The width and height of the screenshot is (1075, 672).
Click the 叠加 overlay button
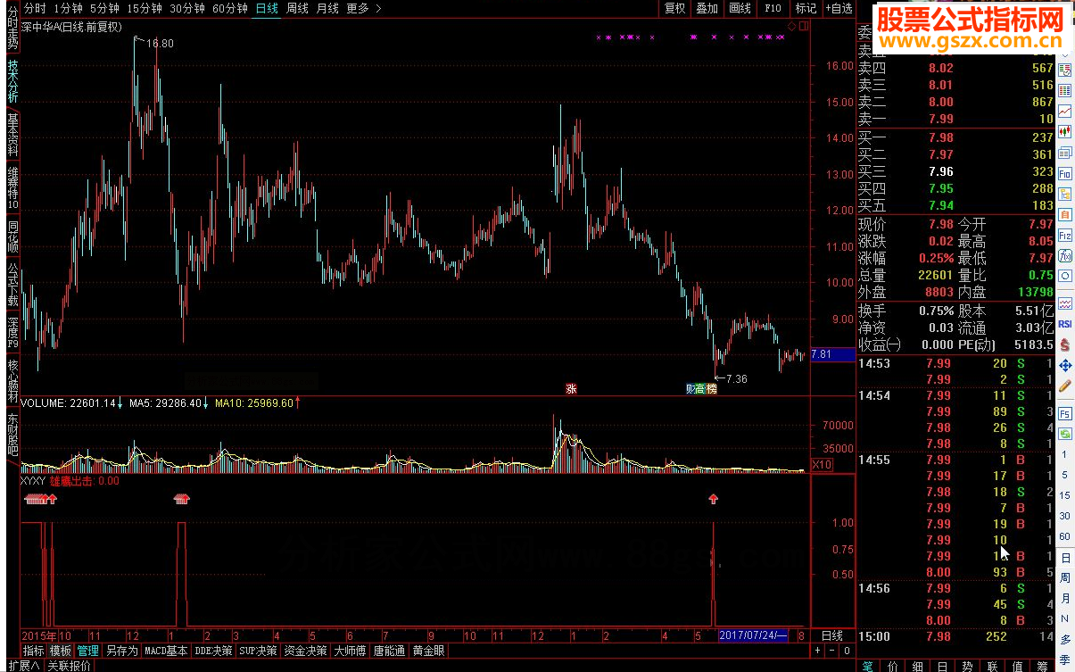[707, 8]
